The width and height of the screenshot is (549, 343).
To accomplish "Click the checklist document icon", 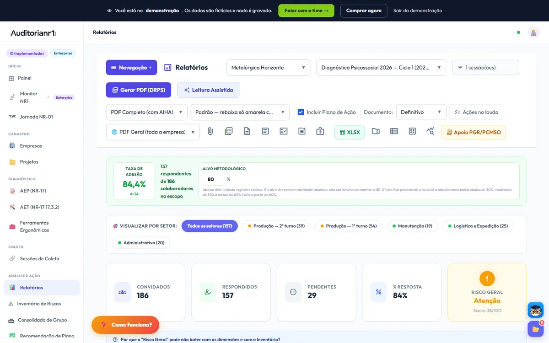I will click(x=284, y=132).
